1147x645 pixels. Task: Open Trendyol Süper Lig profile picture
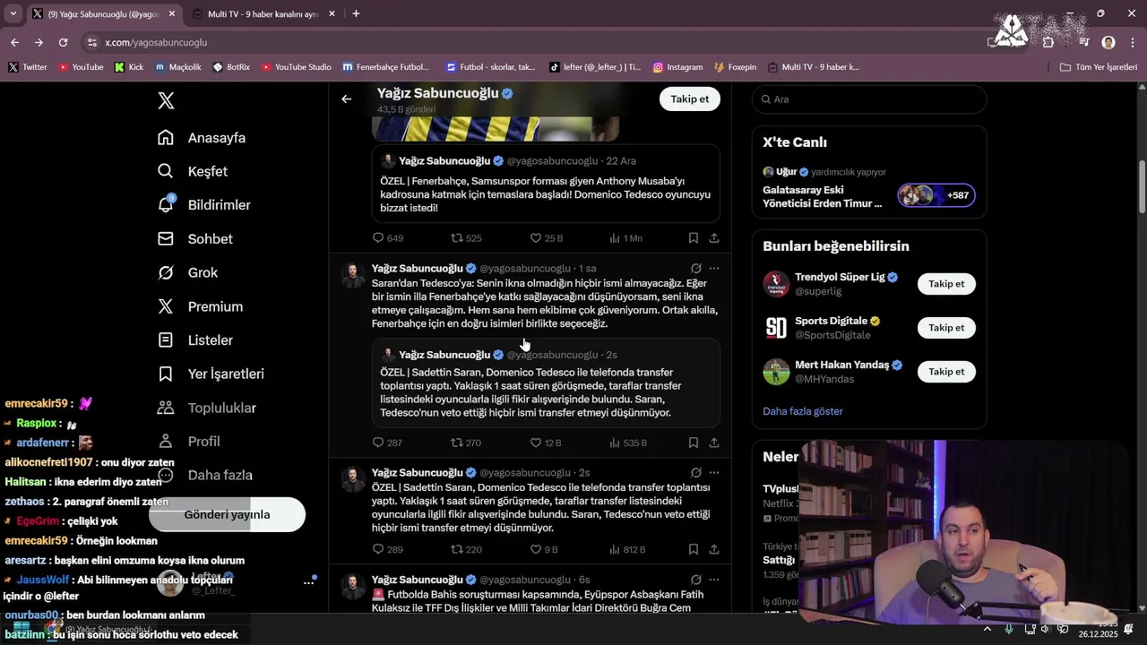[776, 284]
